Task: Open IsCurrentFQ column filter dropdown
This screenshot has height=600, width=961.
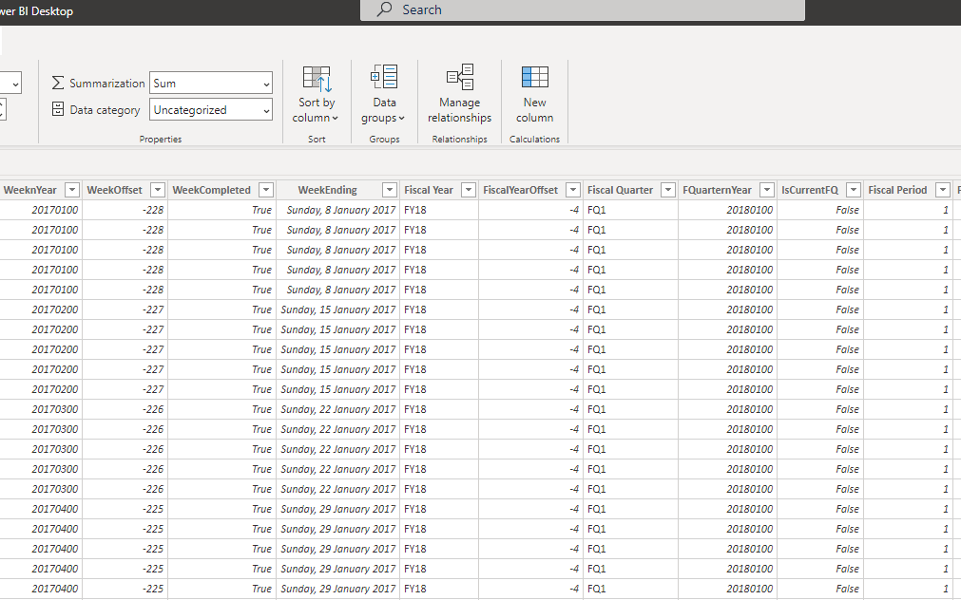Action: (x=854, y=190)
